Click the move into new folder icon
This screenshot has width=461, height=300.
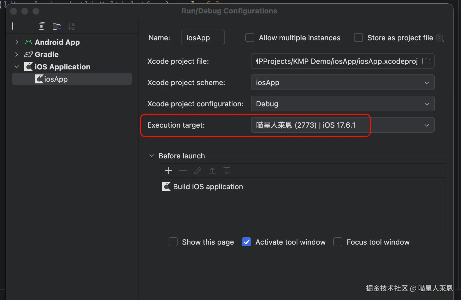click(57, 26)
